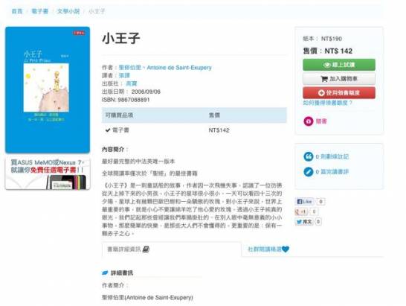Open link about how to obtain credit
This screenshot has height=306, width=406.
click(327, 103)
